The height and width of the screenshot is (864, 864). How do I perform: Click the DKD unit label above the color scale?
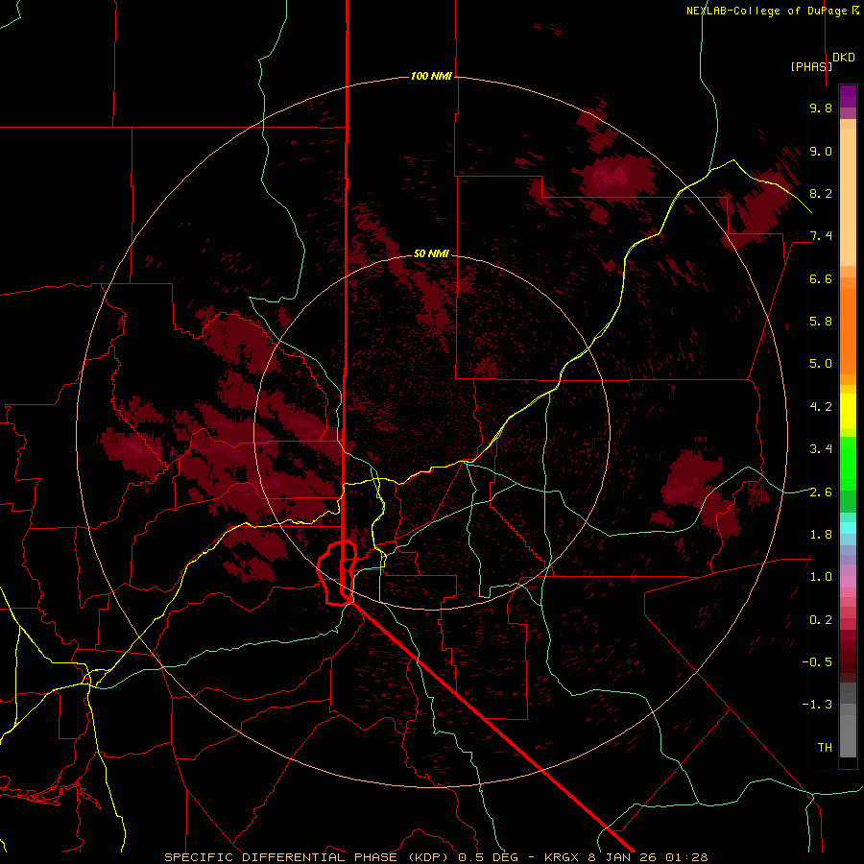coord(844,58)
